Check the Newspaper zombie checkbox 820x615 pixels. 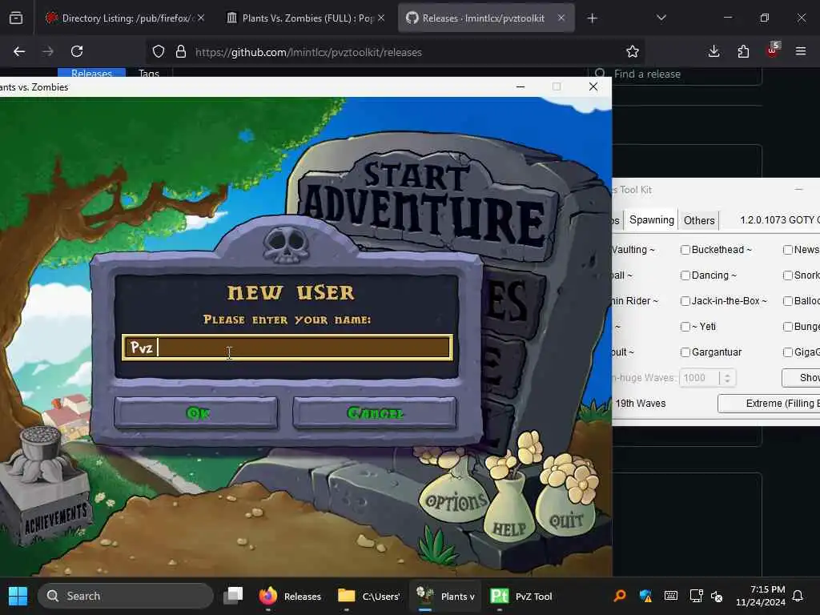(x=788, y=250)
